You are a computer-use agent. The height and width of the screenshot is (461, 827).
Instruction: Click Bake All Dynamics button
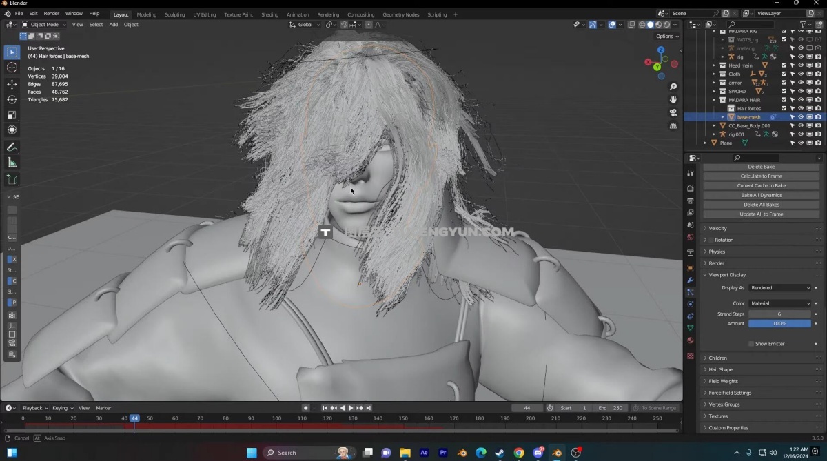(761, 195)
